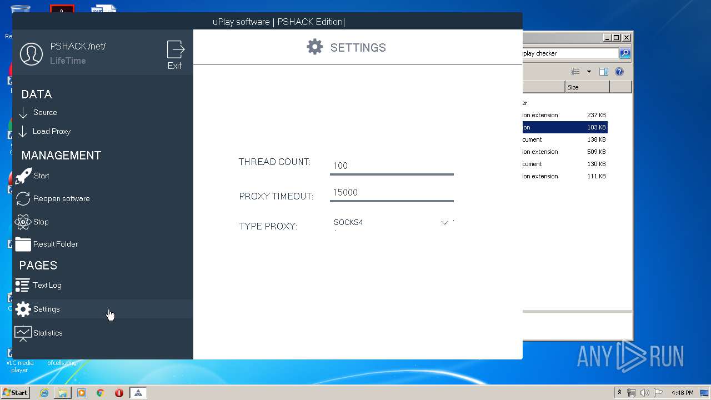Select the highlighted 103 KB file row
711x400 pixels.
[565, 127]
